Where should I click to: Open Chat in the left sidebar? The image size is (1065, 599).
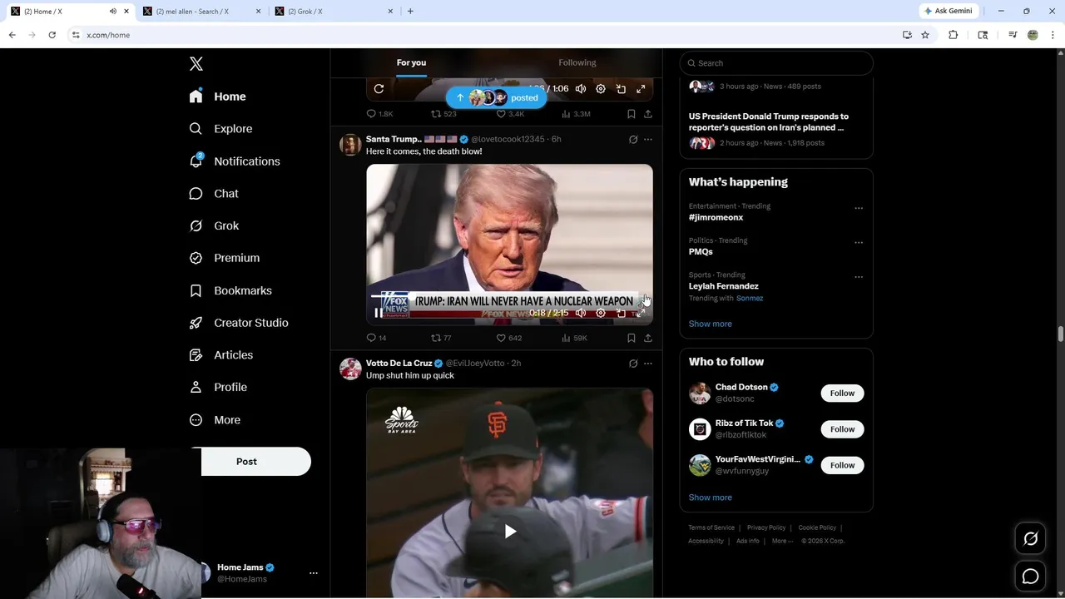point(215,194)
